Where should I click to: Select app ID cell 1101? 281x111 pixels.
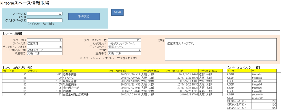[44, 81]
